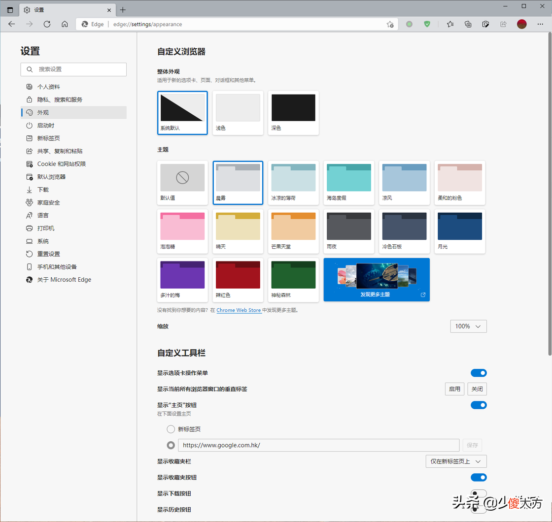Choose the 晨雾 theme
Viewport: 552px width, 522px height.
(x=238, y=183)
